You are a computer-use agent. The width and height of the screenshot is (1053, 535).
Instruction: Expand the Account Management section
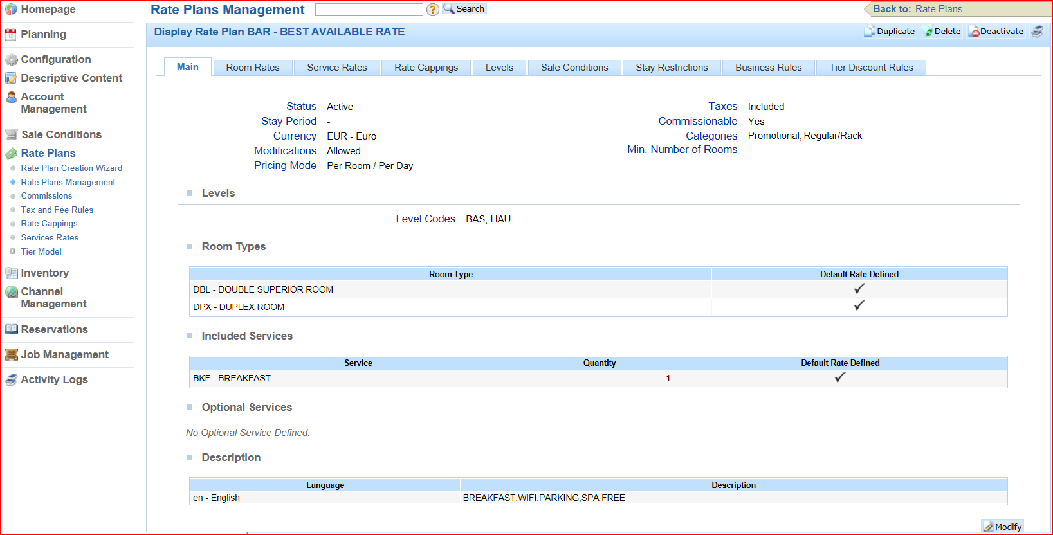(53, 103)
